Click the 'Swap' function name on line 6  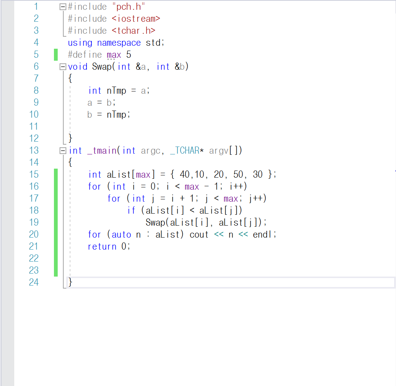pos(102,67)
